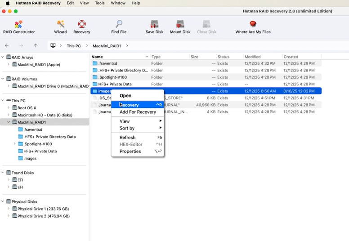Sort by Modified column header

pyautogui.click(x=263, y=57)
